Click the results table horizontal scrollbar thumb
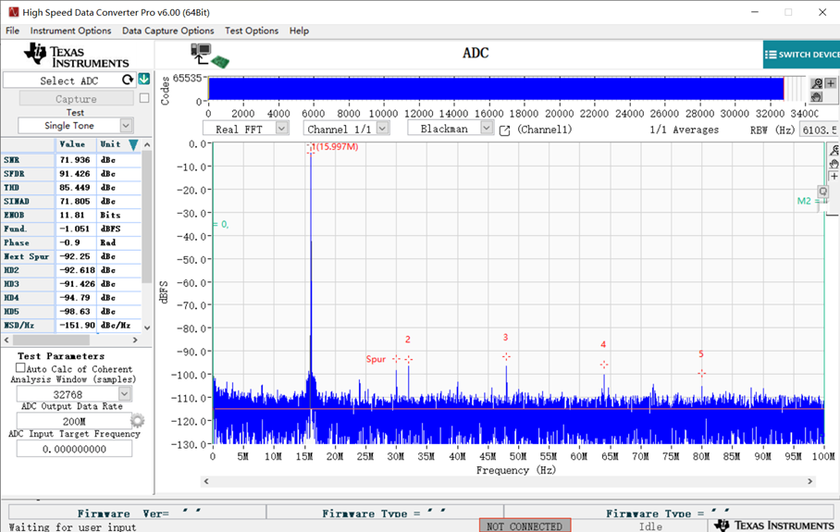 51,340
